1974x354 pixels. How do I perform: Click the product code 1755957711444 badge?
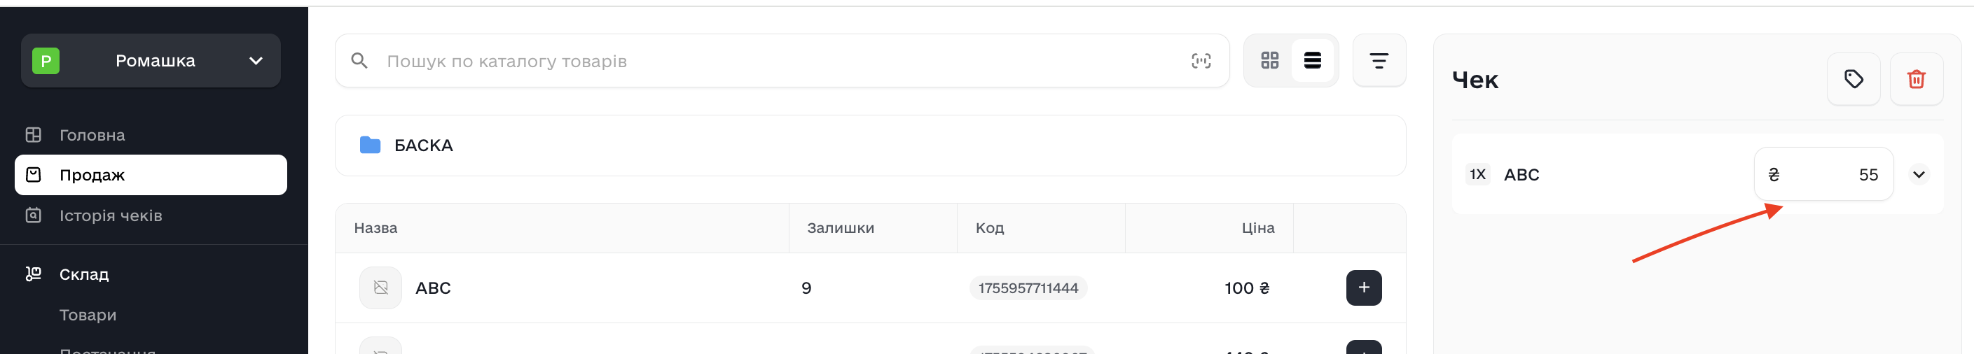(1027, 288)
